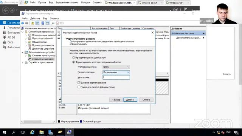Screen dimensions: 242x136
Task: Collapse Служебные программы tree node
Action: click(x=23, y=32)
